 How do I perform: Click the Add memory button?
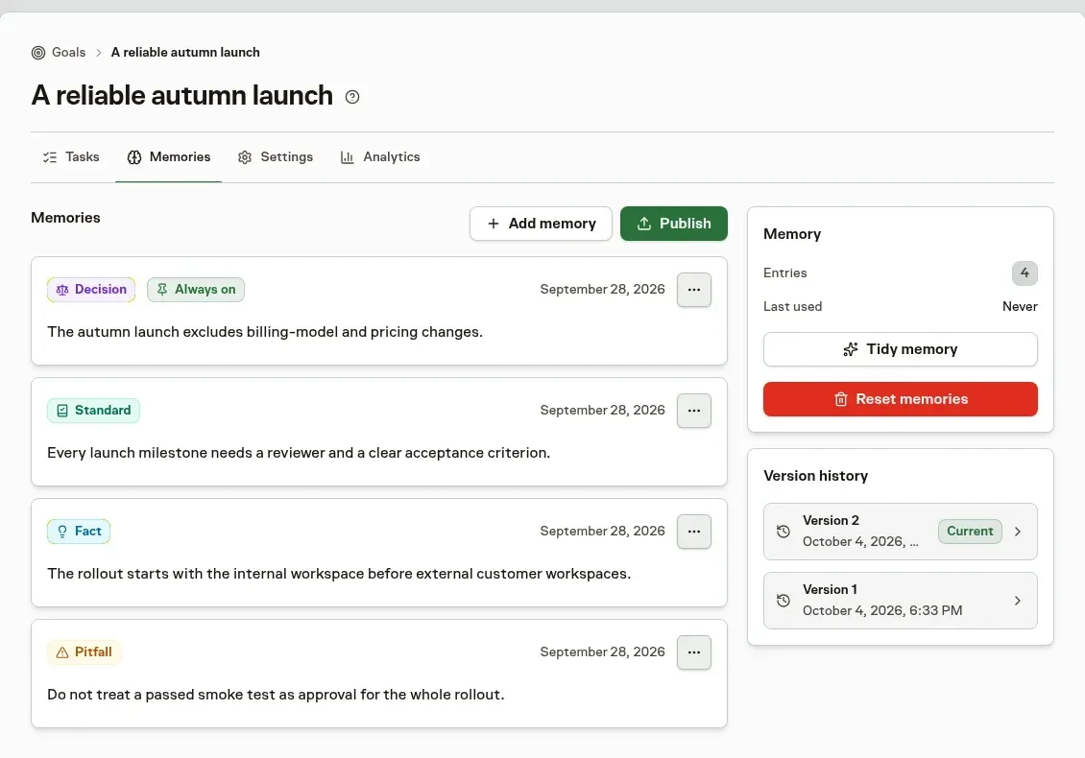[542, 224]
